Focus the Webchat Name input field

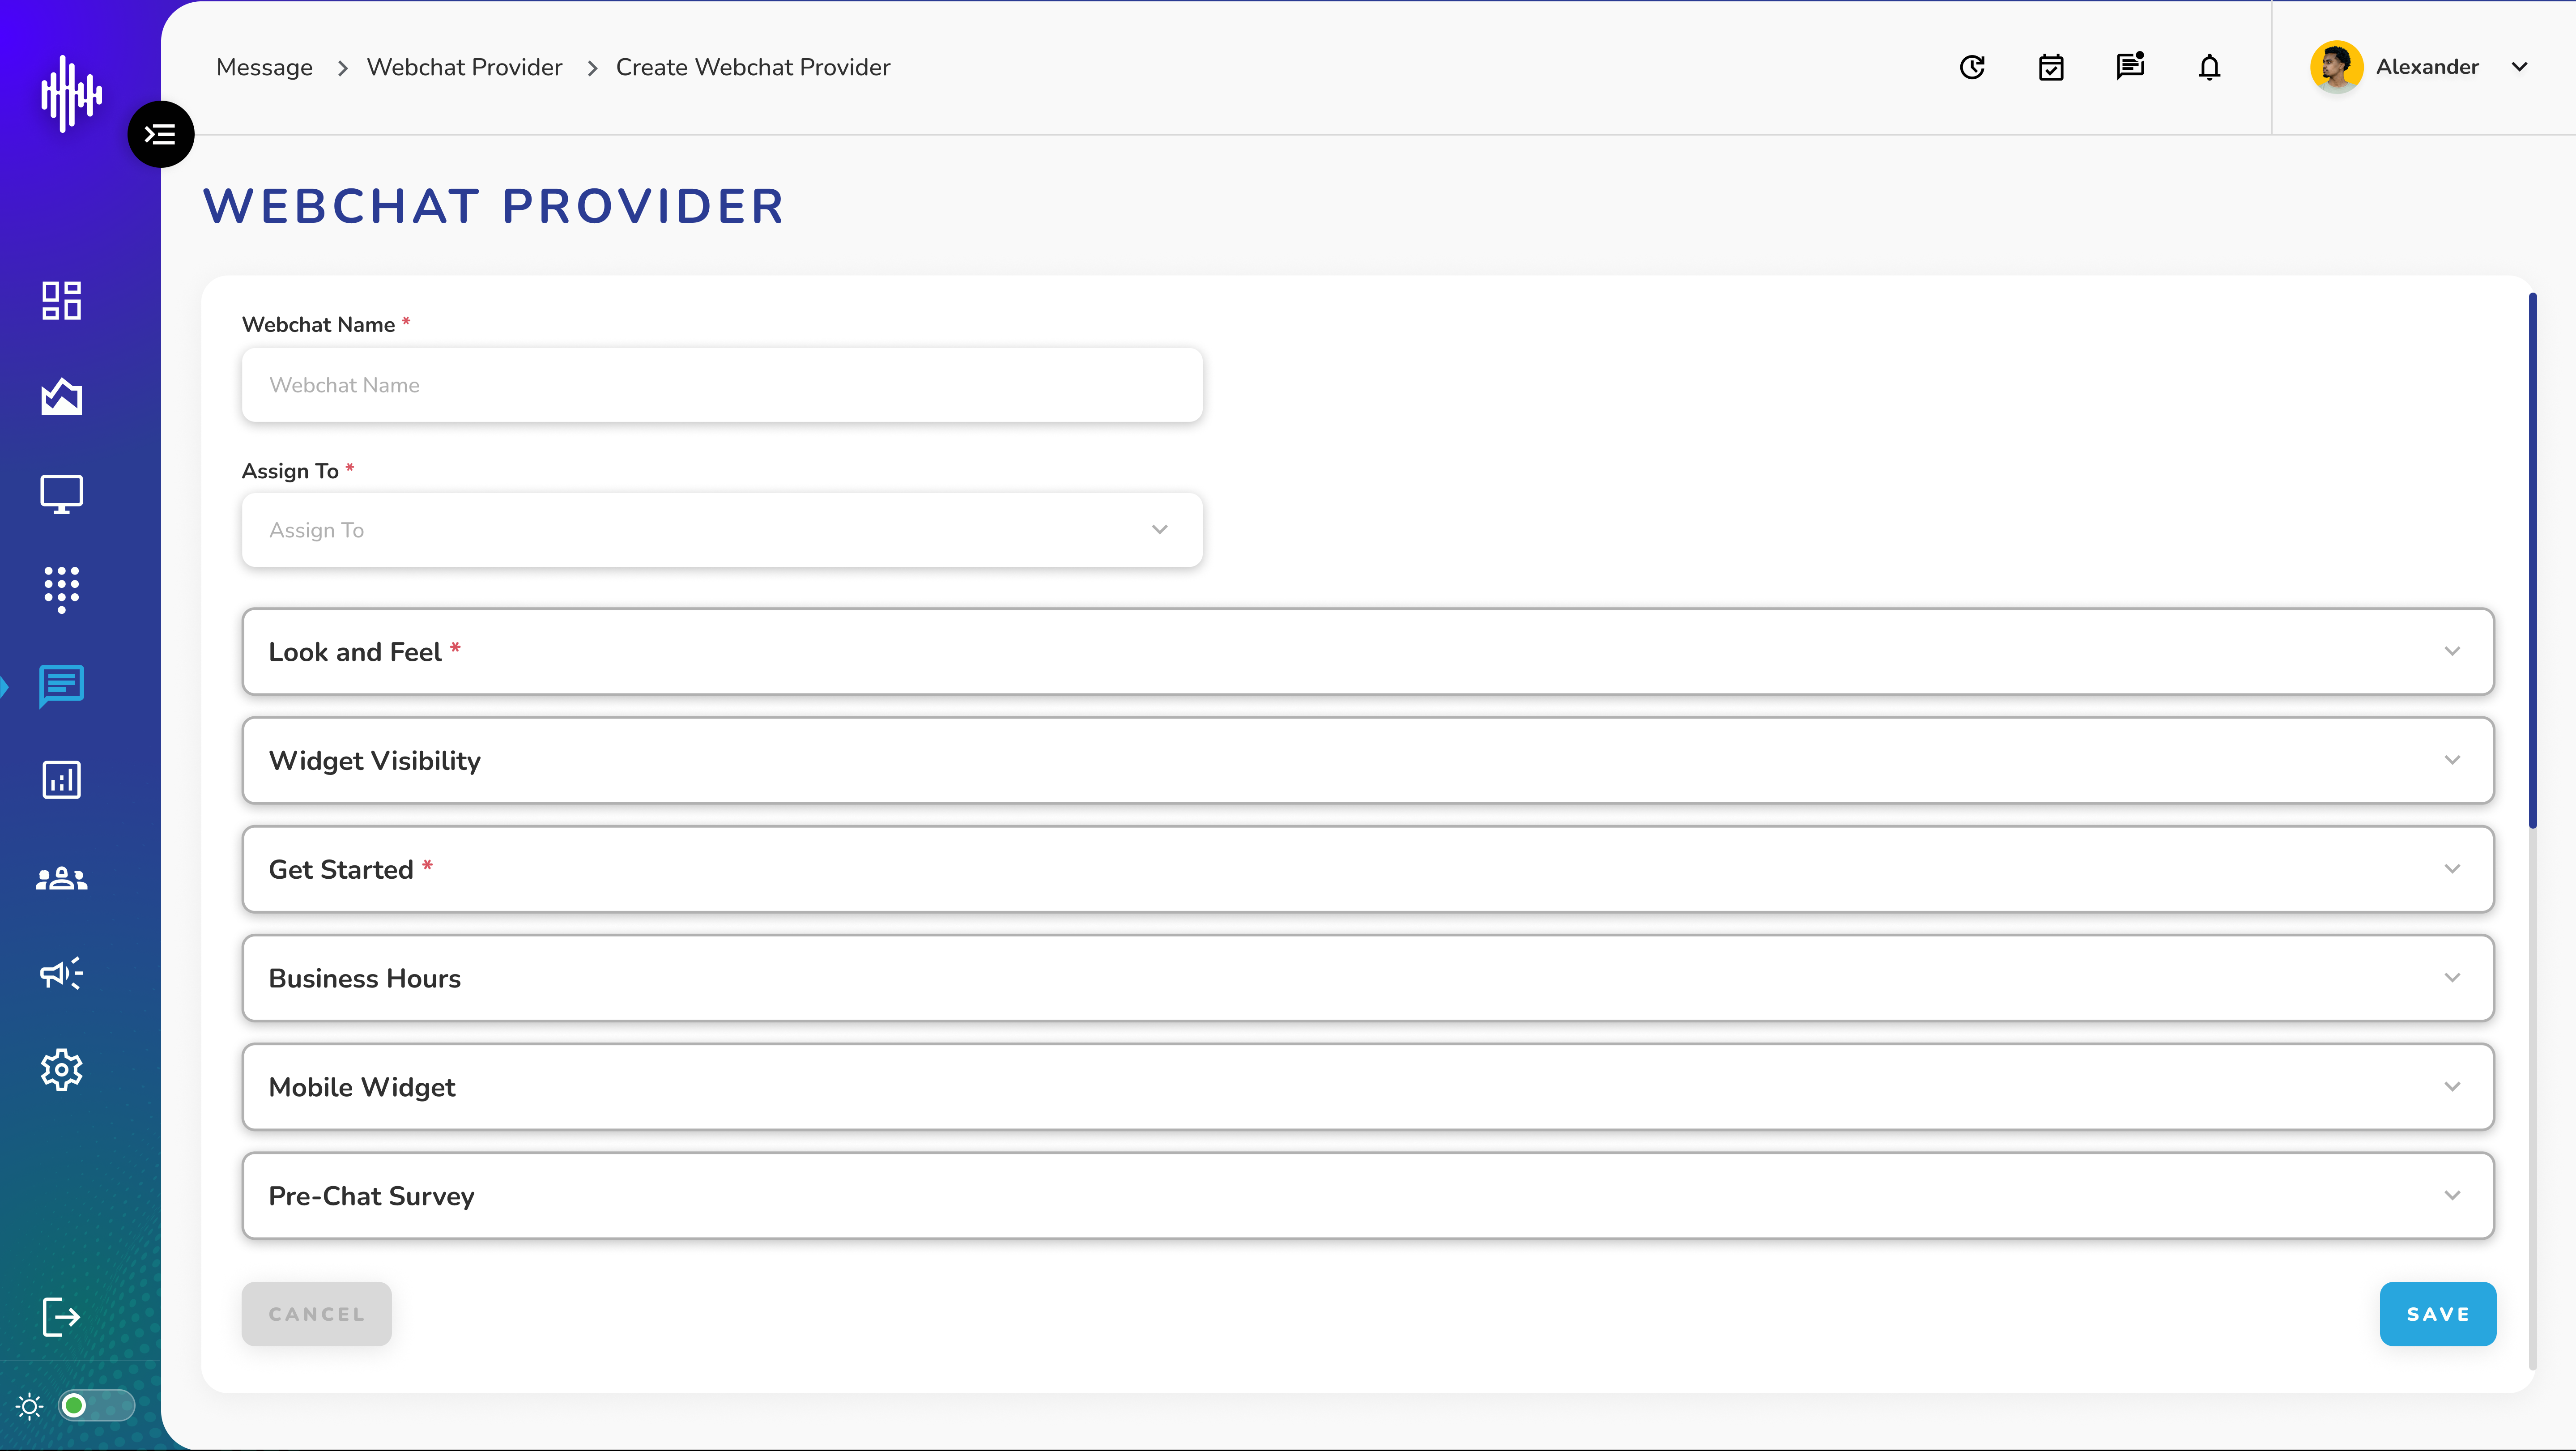[x=722, y=385]
